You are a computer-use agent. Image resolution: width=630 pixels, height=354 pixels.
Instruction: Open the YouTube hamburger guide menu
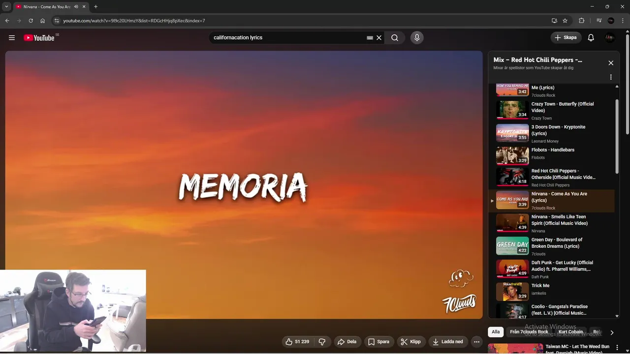coord(12,38)
